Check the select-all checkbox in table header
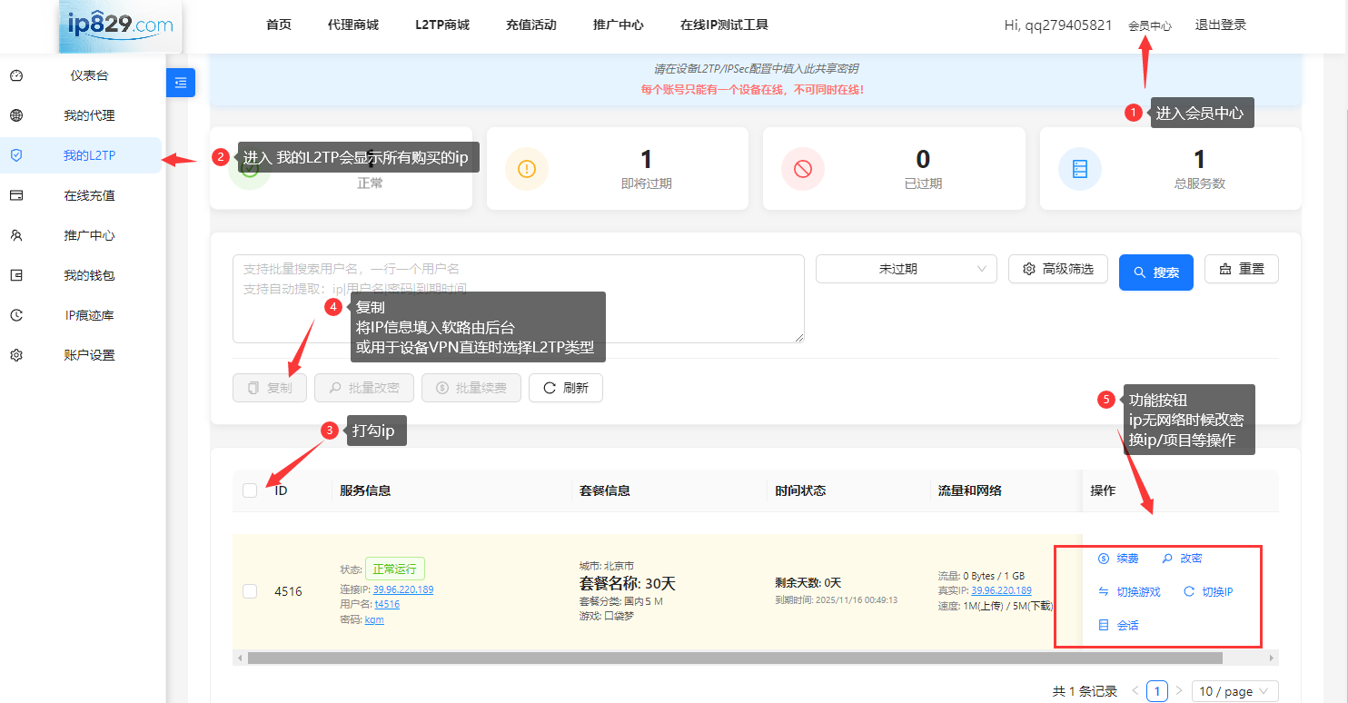 250,490
